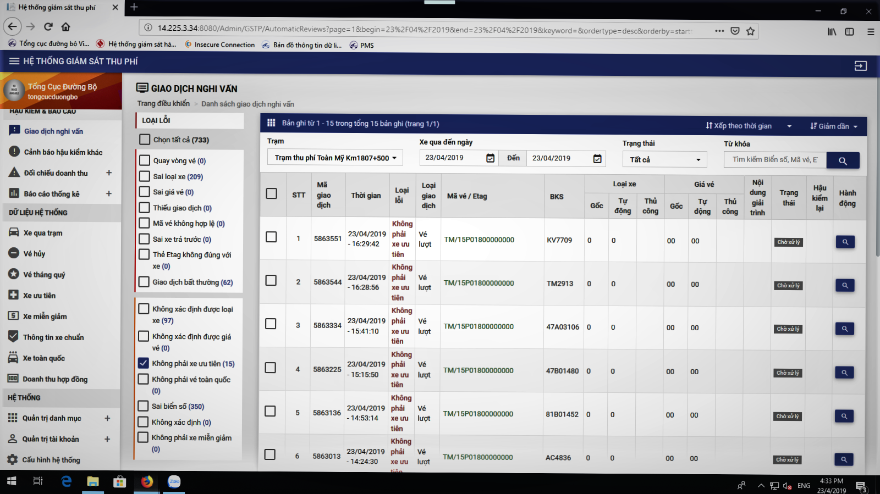Click the 'Tìm kiếm Biển số' keyword search field
The width and height of the screenshot is (880, 494).
(774, 159)
